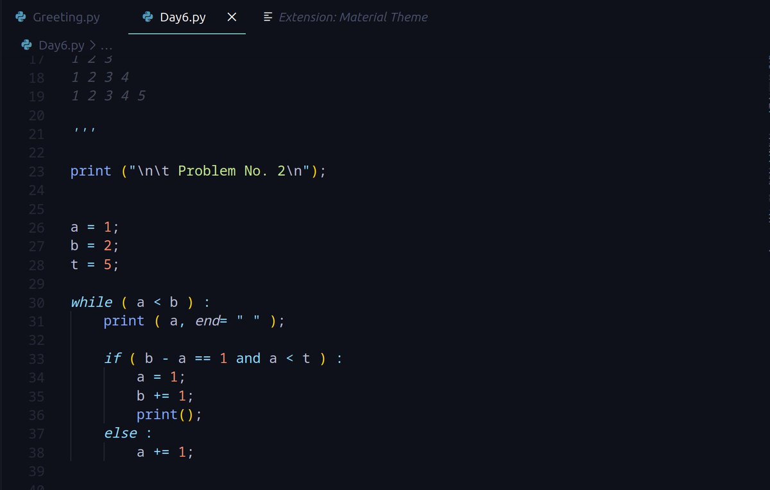Click the closing triple-quote on line 21
770x490 pixels.
[x=84, y=132]
